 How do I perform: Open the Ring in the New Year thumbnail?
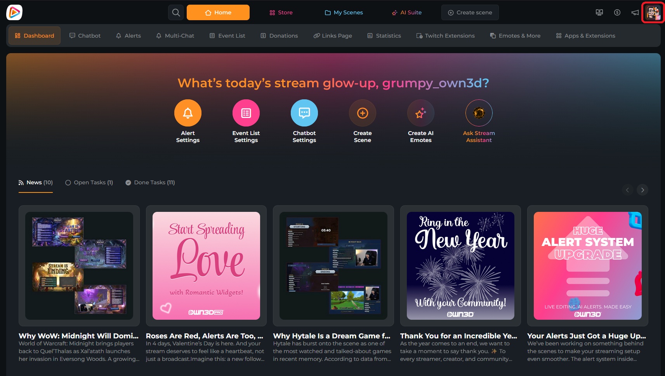(460, 266)
